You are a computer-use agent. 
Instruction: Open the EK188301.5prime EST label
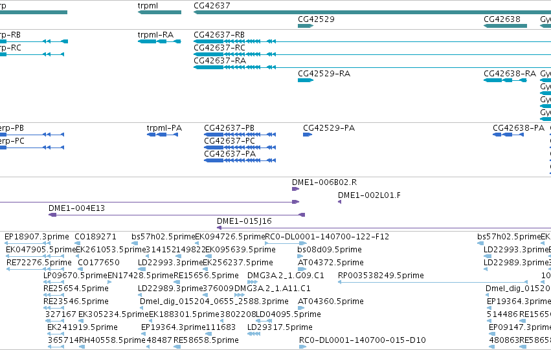point(184,315)
